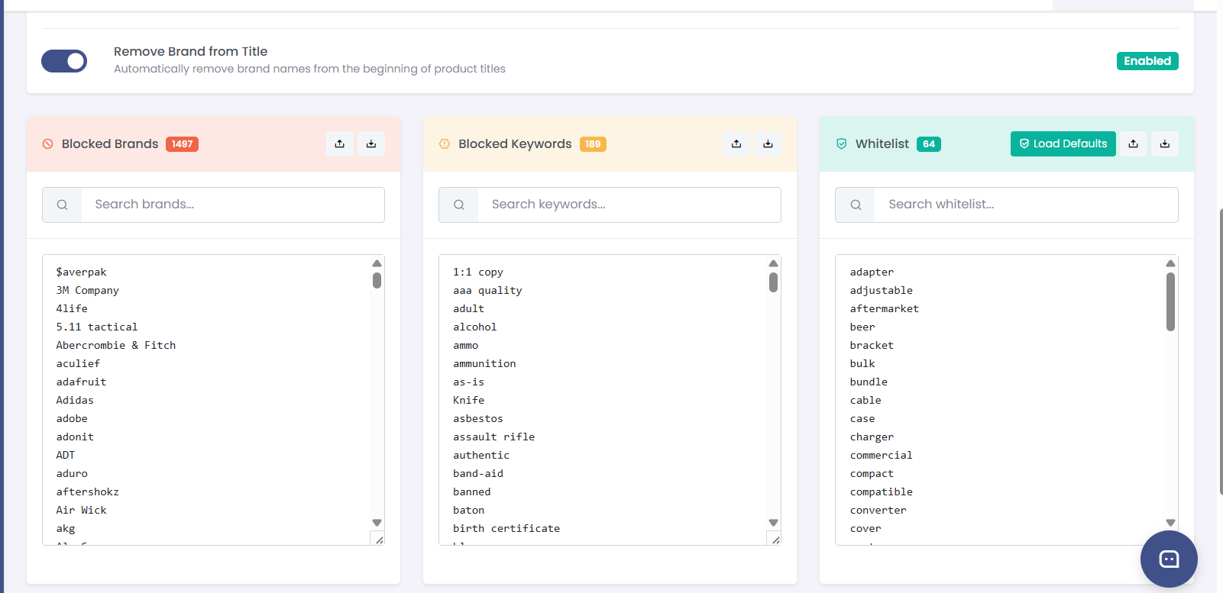1223x593 pixels.
Task: Click the Blocked Keywords download icon
Action: 768,143
